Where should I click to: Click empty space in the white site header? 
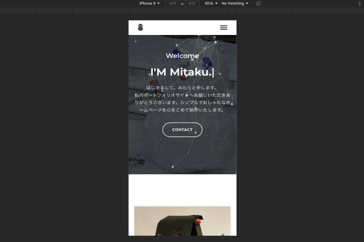[182, 28]
